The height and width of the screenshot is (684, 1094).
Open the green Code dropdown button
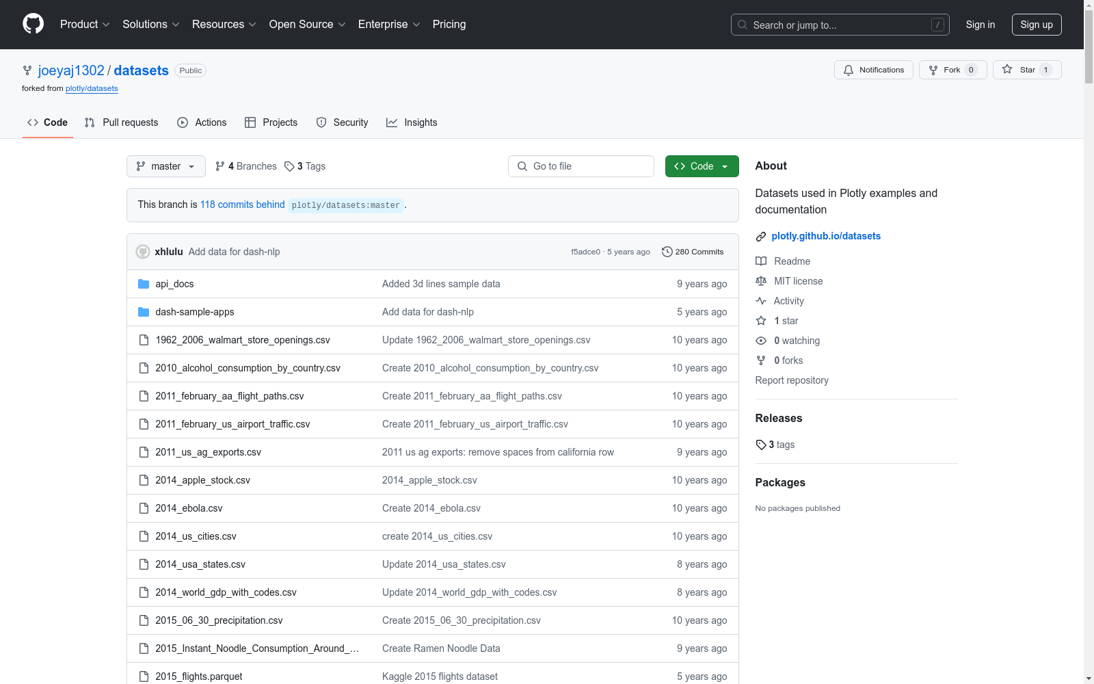pos(702,166)
